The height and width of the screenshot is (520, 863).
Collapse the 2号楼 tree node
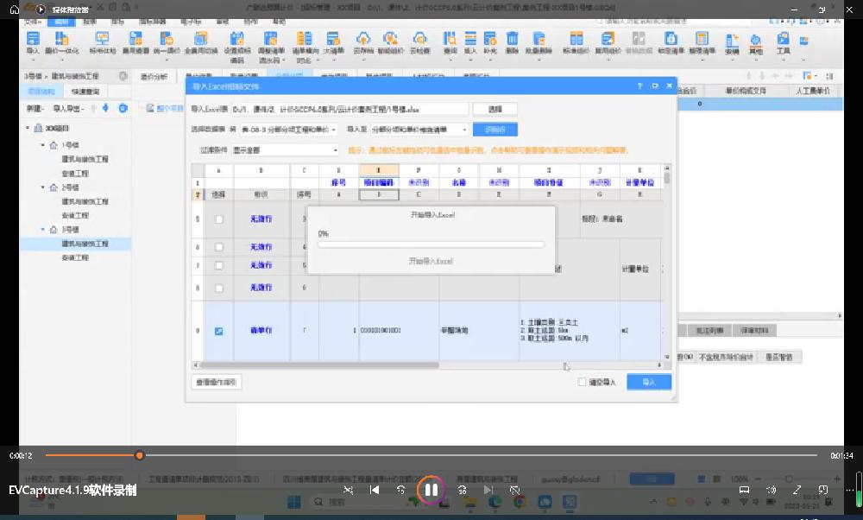point(43,187)
